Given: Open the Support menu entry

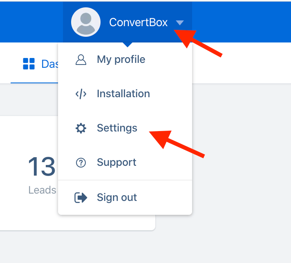Looking at the screenshot, I should 125,163.
